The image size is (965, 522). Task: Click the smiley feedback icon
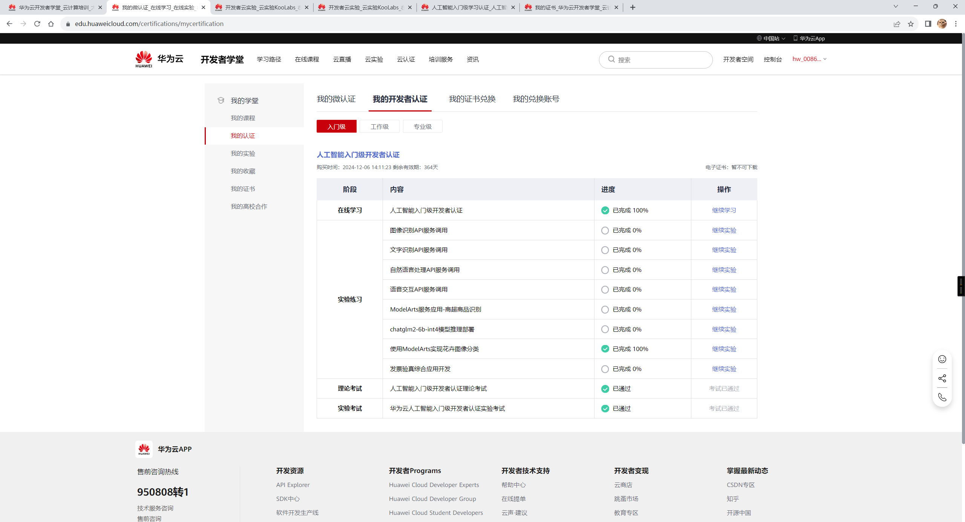[942, 359]
